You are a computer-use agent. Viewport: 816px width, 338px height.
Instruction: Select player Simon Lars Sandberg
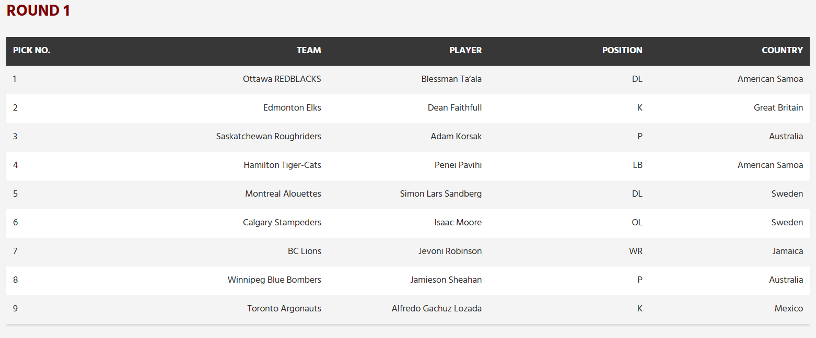[441, 194]
